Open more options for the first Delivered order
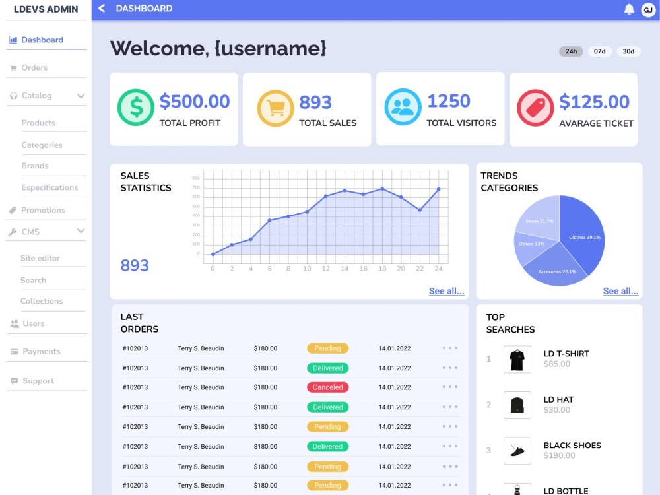Image resolution: width=660 pixels, height=495 pixels. click(x=450, y=368)
